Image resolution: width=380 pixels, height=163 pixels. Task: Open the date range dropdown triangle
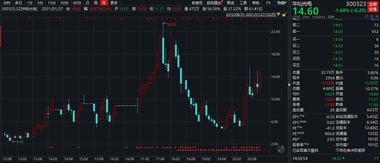pyautogui.click(x=279, y=14)
